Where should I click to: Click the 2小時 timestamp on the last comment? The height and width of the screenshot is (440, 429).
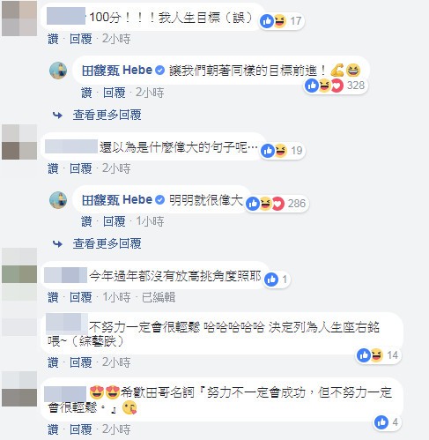(x=116, y=429)
